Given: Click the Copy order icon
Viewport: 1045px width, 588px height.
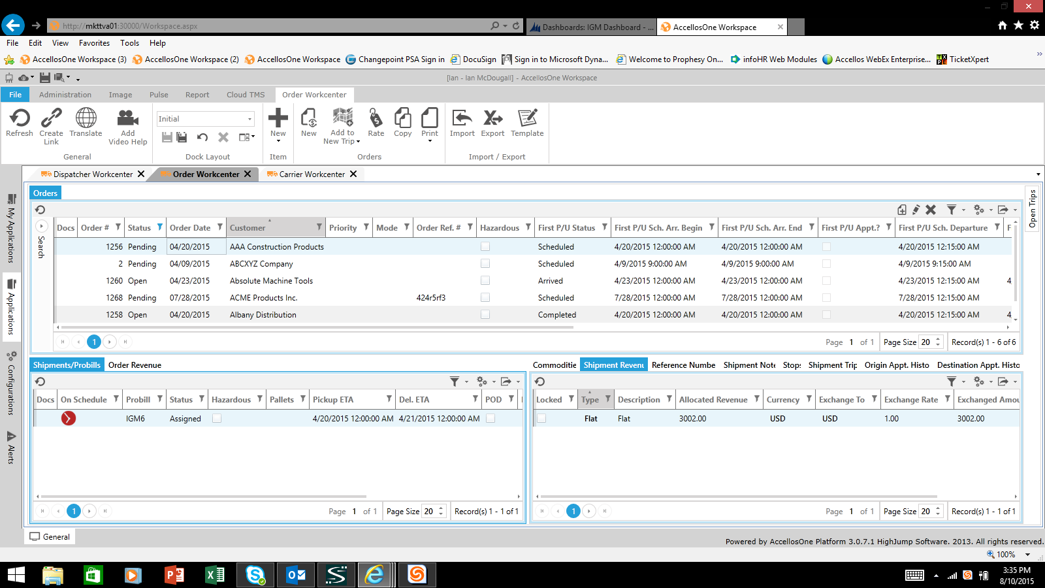Looking at the screenshot, I should coord(403,118).
